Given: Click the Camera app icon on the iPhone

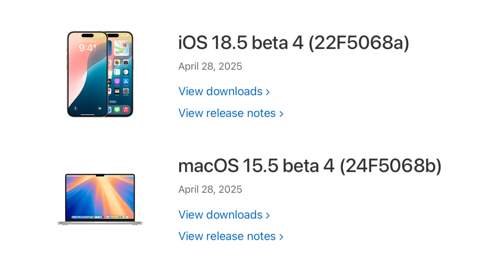Looking at the screenshot, I should (126, 62).
